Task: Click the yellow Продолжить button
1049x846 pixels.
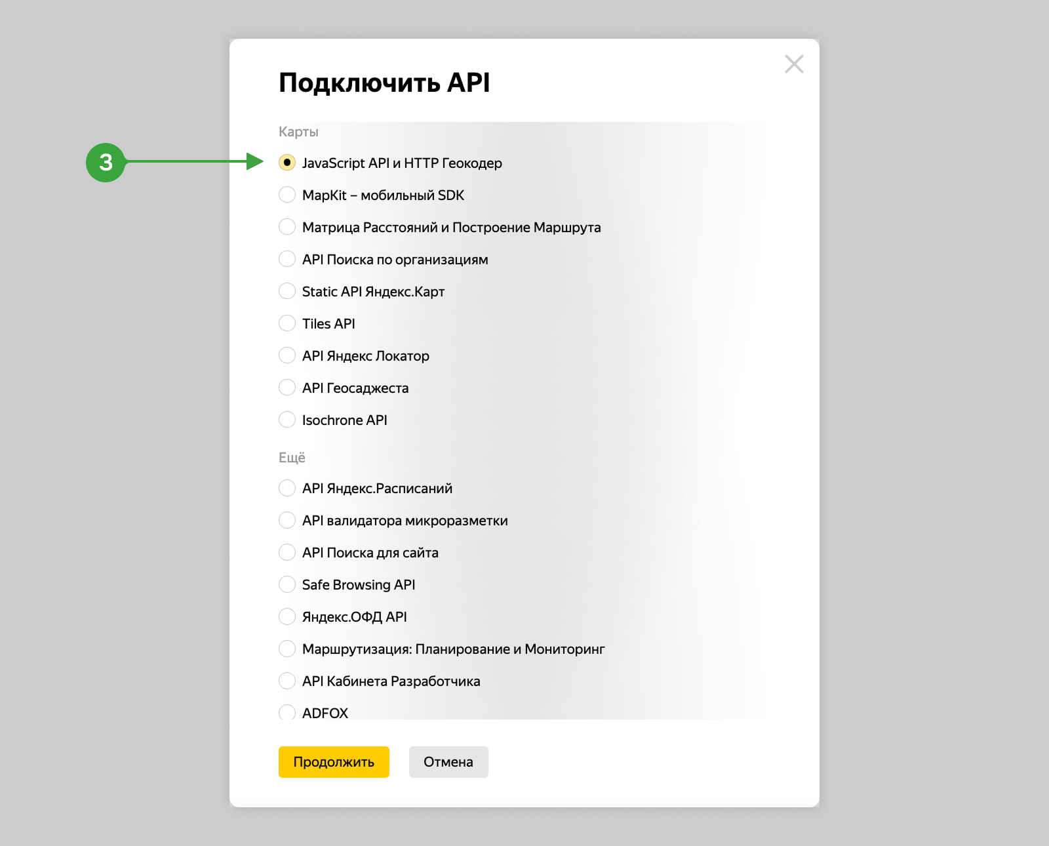Action: click(x=334, y=762)
